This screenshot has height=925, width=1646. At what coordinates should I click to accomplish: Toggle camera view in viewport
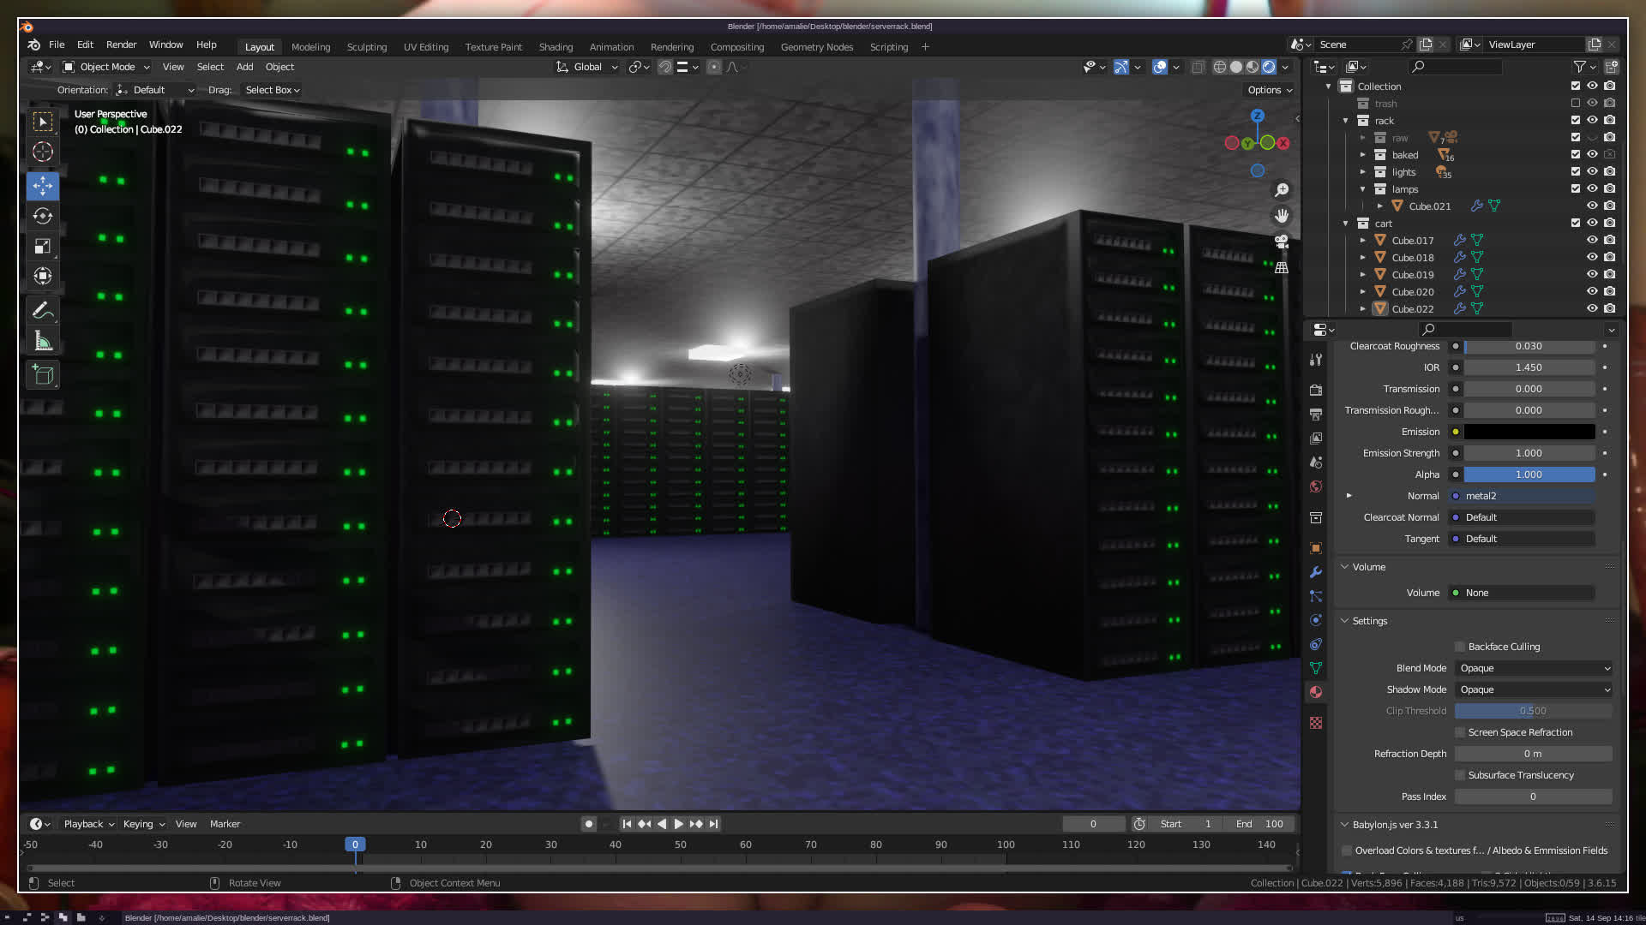[1282, 242]
